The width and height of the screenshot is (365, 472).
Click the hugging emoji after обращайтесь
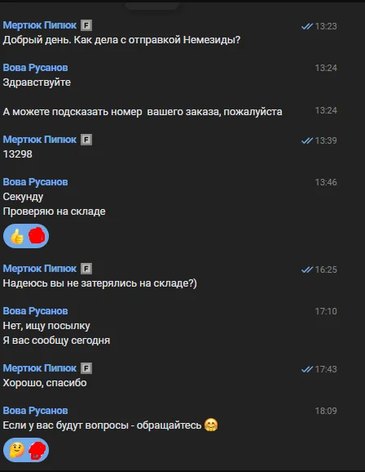coord(211,425)
